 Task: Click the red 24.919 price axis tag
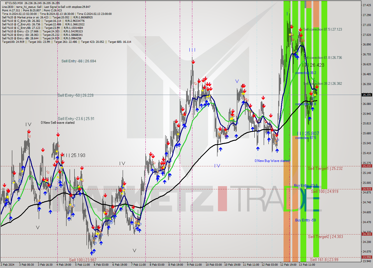(x=367, y=189)
